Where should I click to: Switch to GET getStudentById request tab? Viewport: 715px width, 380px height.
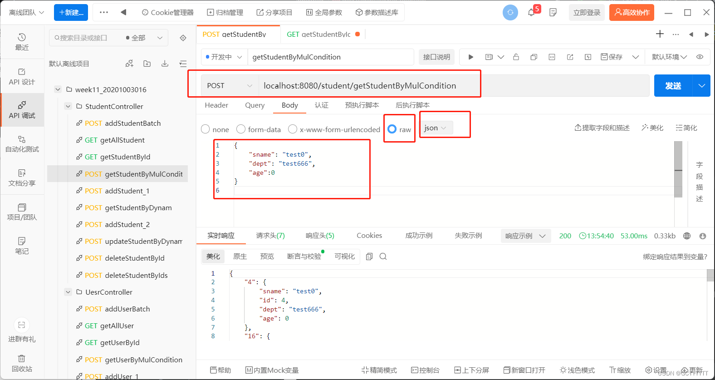point(323,34)
